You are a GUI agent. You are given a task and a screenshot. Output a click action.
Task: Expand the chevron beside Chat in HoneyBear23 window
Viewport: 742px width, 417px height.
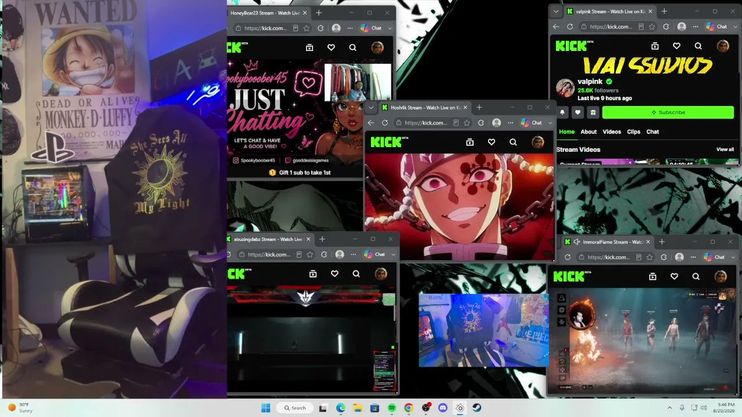tap(390, 28)
